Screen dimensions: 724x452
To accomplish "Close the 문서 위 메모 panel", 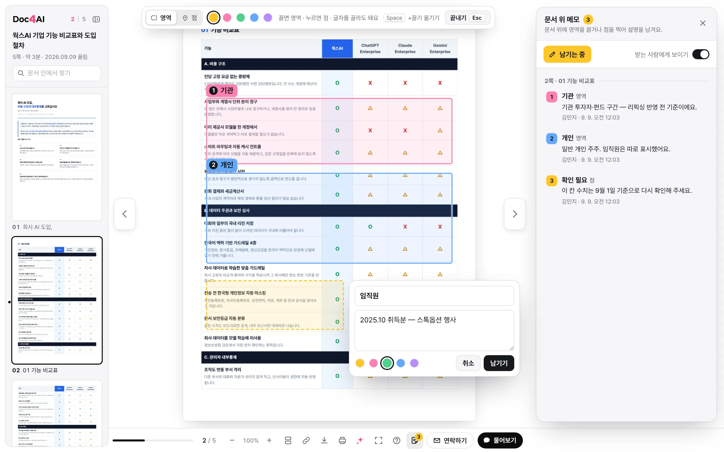I will [703, 23].
